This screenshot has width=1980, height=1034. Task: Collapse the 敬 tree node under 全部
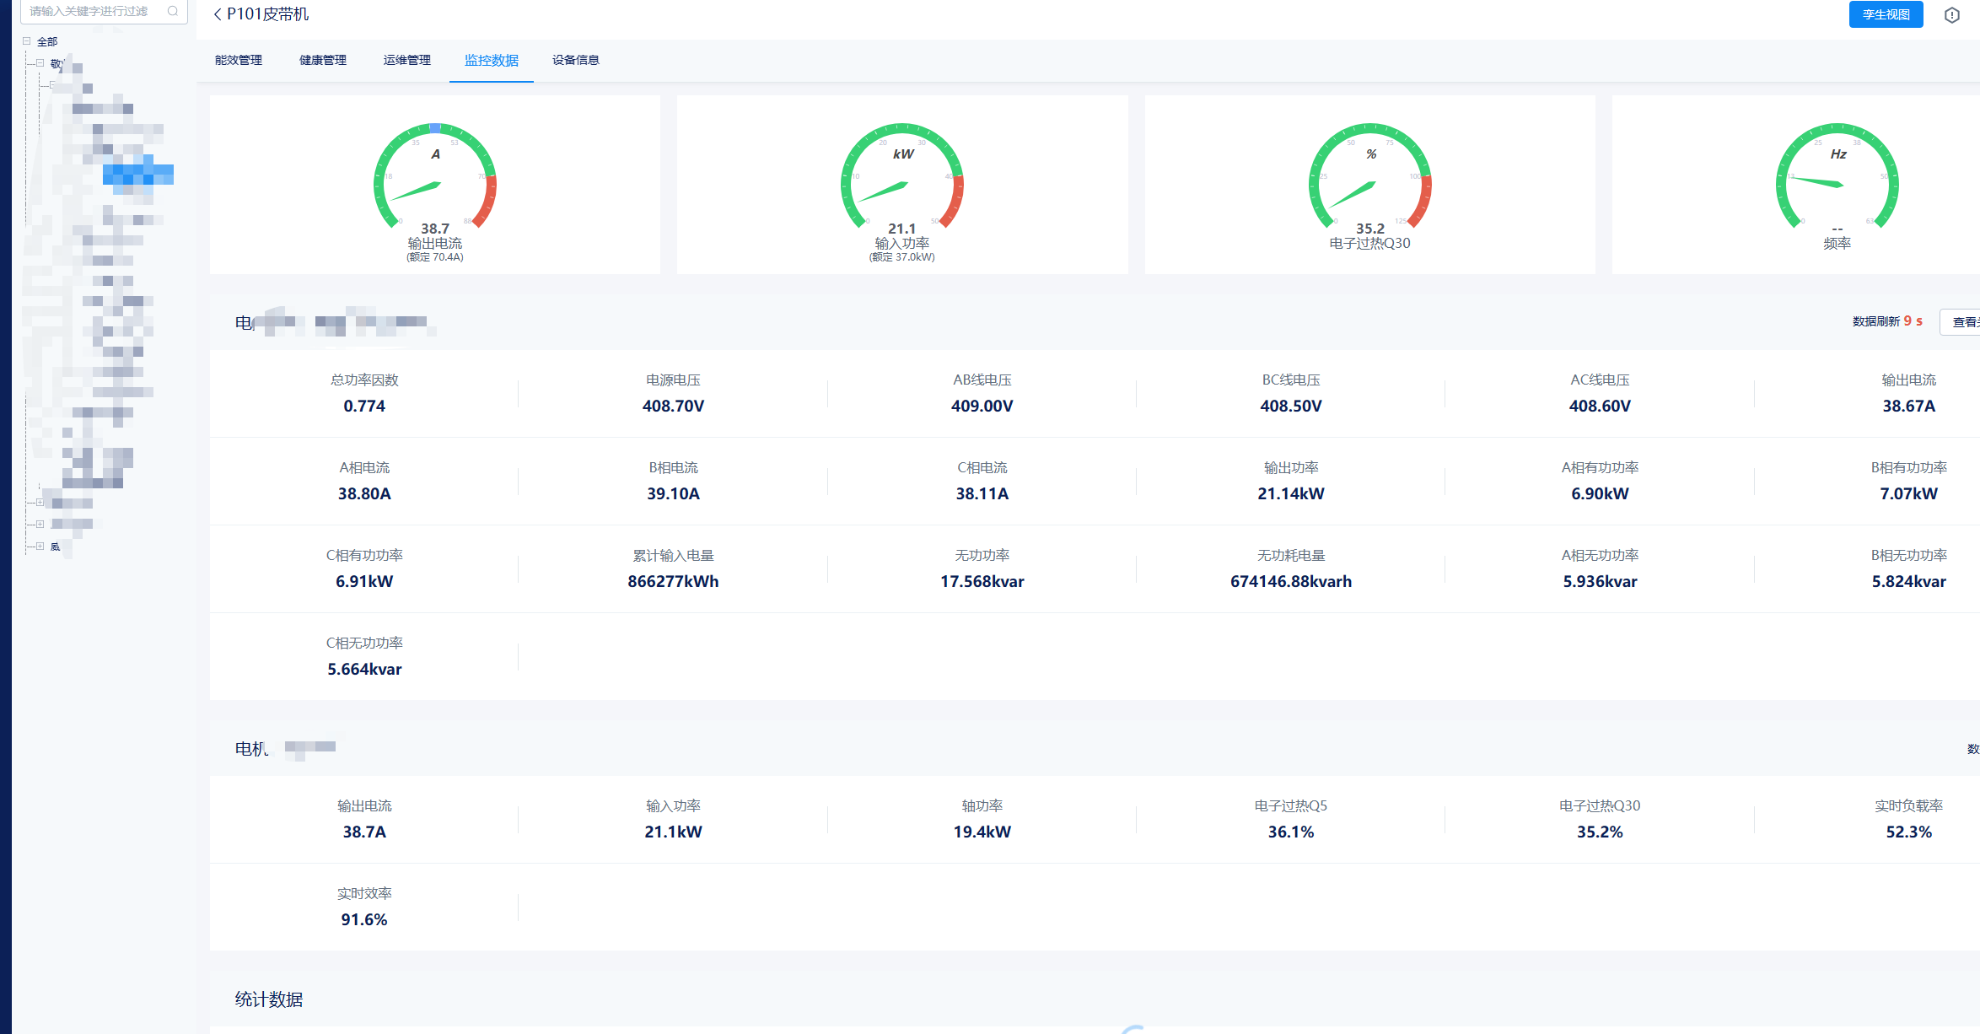pyautogui.click(x=40, y=63)
